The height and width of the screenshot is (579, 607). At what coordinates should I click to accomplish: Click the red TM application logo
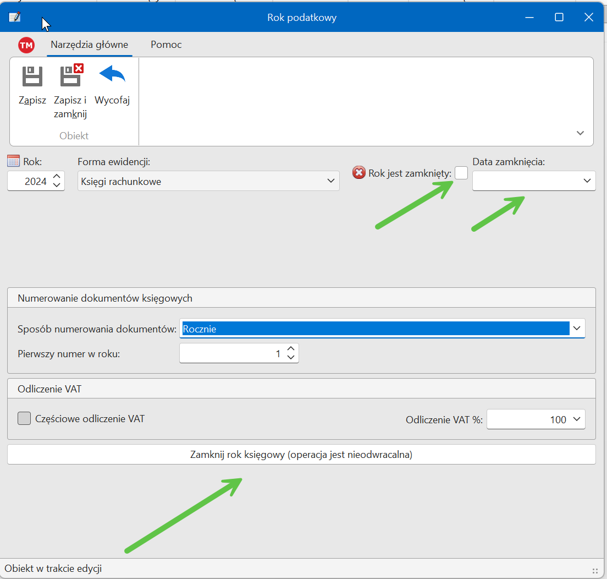[26, 45]
